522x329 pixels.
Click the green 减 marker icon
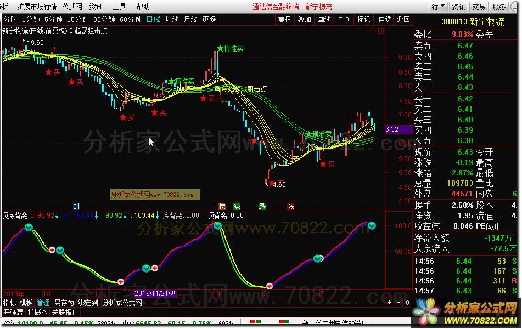pyautogui.click(x=237, y=207)
